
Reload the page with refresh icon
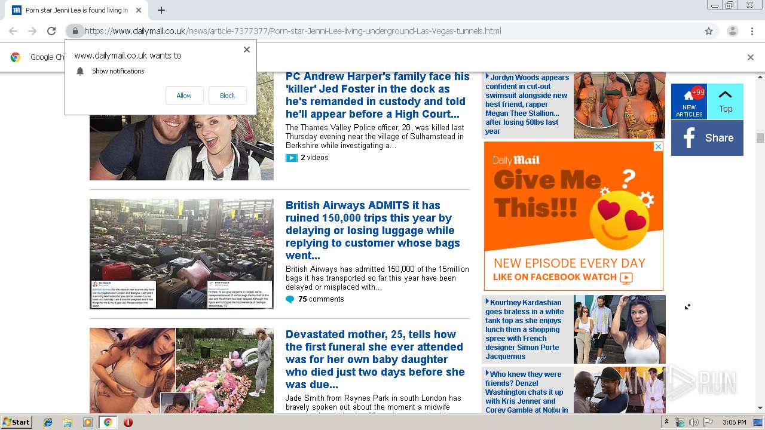[51, 31]
